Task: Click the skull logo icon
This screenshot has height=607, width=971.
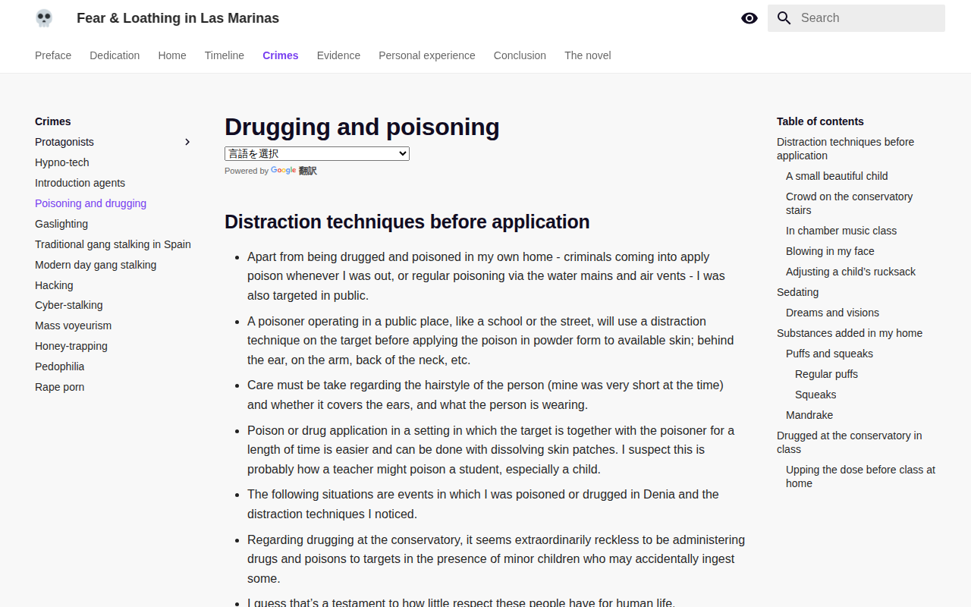Action: pyautogui.click(x=44, y=18)
